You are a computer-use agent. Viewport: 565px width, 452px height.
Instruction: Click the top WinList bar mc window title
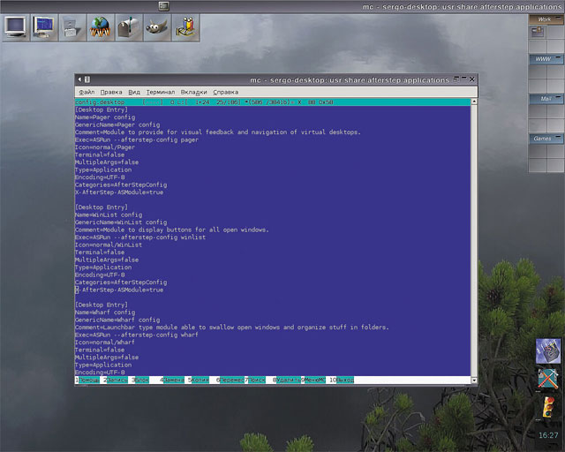tap(462, 6)
